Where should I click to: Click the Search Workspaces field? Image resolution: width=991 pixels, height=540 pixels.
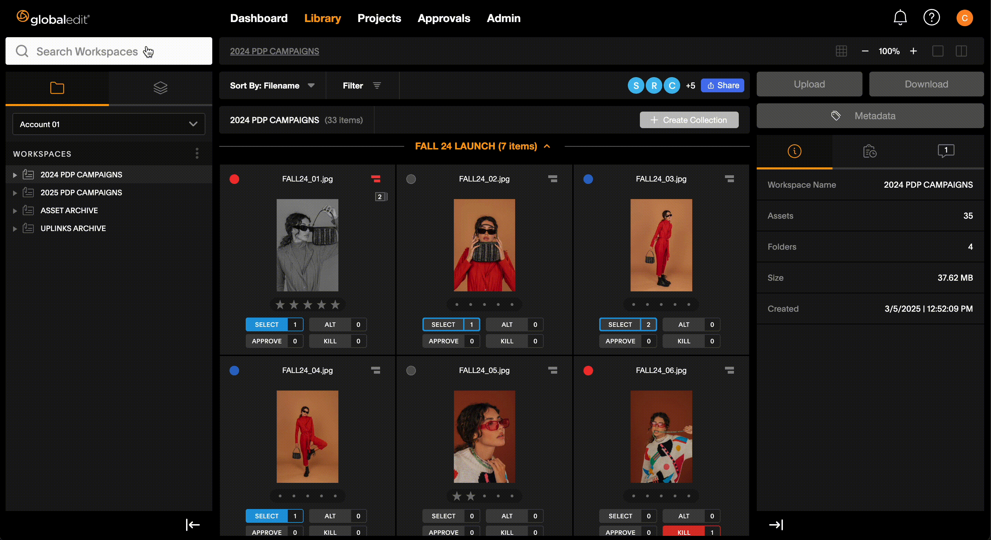tap(109, 51)
